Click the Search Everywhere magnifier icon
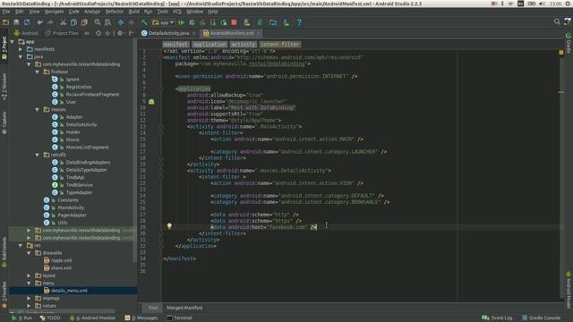This screenshot has width=573, height=322. coord(557,21)
